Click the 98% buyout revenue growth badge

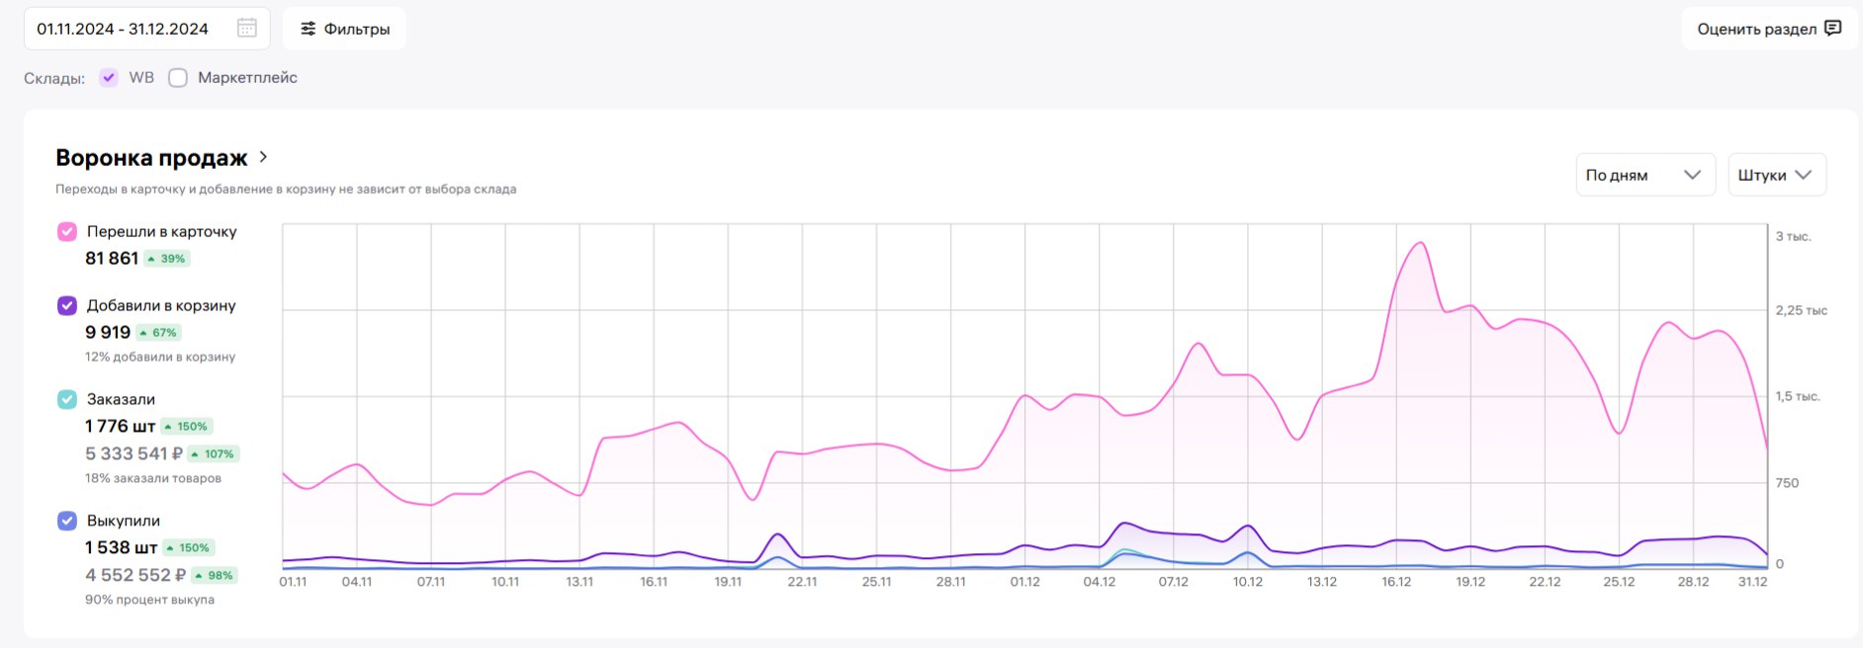coord(215,576)
